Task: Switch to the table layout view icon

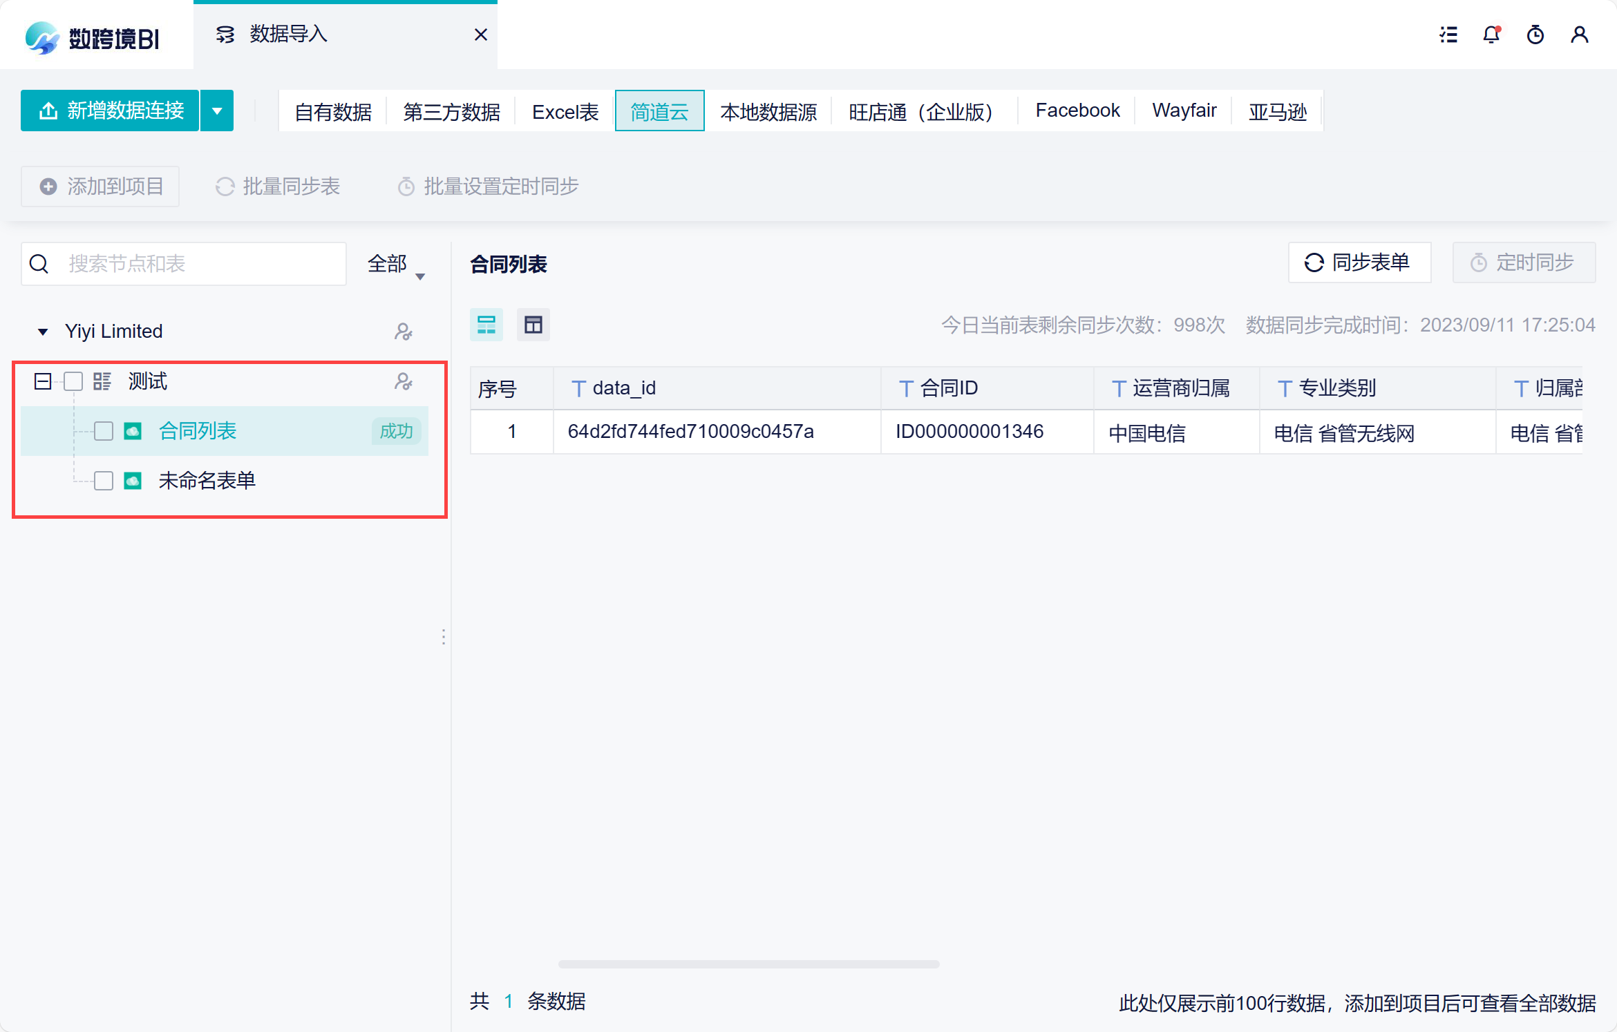Action: pos(533,325)
